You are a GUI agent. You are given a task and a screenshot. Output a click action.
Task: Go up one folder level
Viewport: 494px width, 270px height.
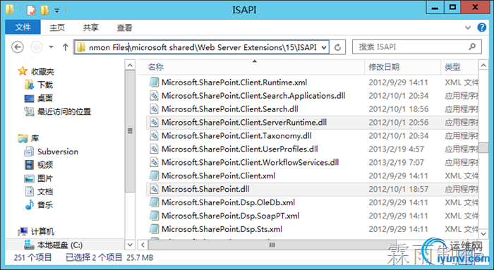[x=65, y=47]
